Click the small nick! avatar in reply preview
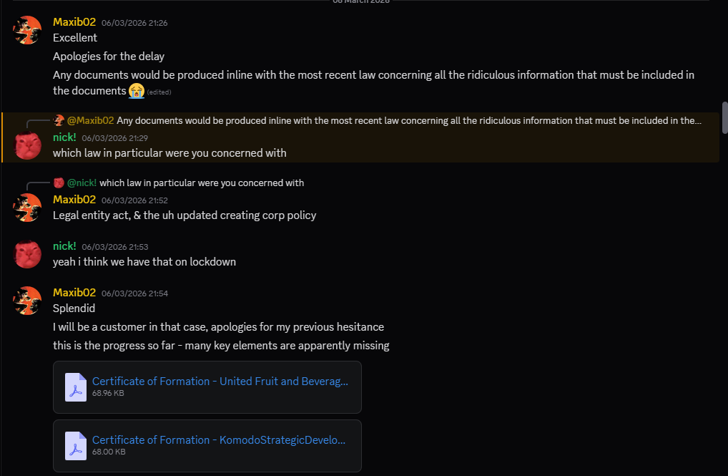The height and width of the screenshot is (476, 728). (59, 183)
